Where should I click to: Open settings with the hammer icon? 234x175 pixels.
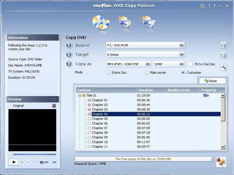pyautogui.click(x=224, y=67)
